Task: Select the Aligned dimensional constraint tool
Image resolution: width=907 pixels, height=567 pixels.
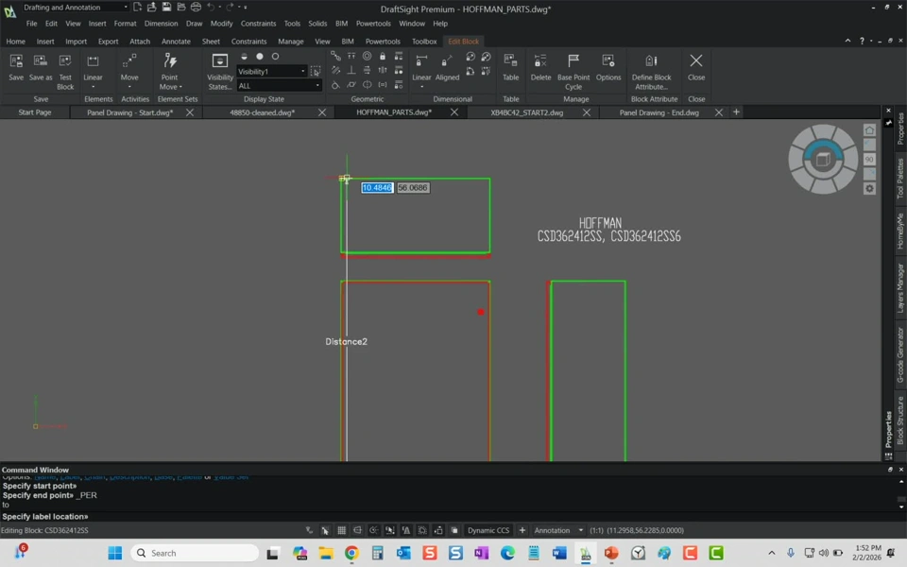Action: 448,69
